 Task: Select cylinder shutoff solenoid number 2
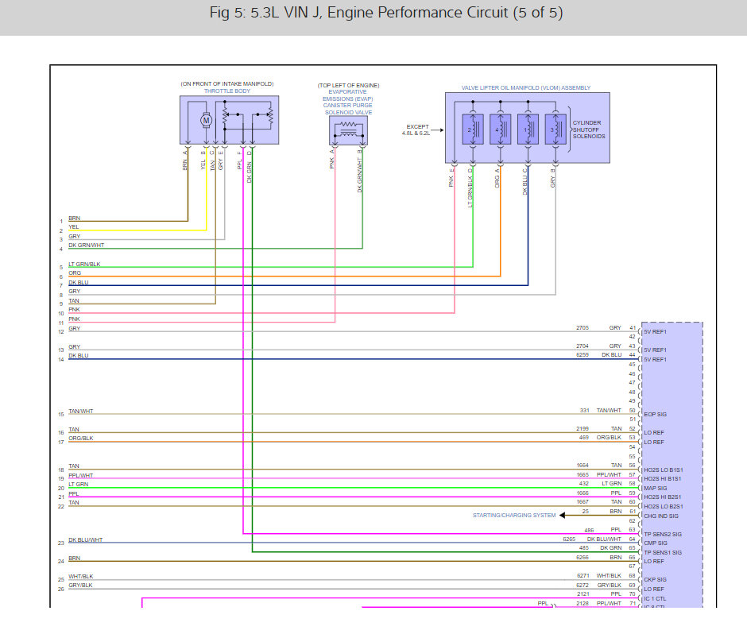473,129
